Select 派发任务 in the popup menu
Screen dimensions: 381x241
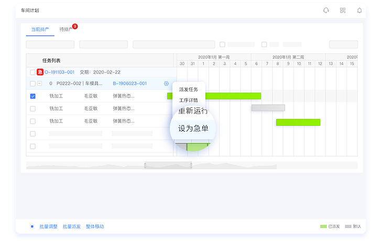pos(189,90)
